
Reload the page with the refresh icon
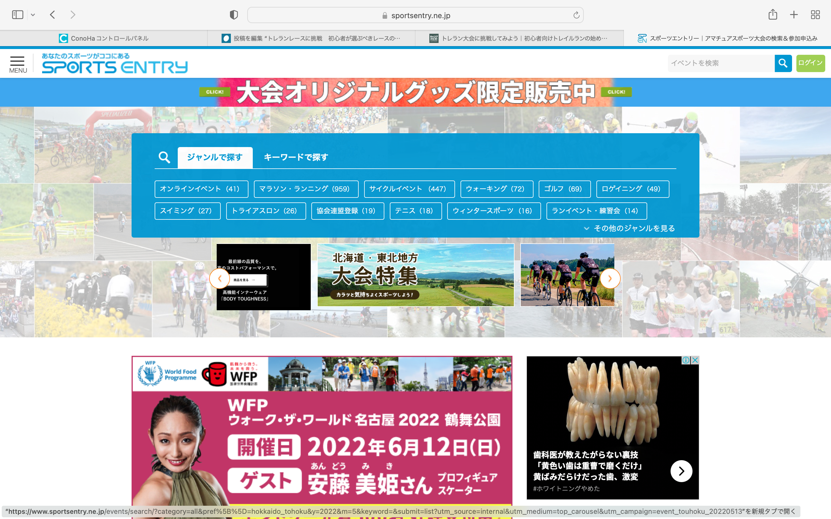[x=576, y=15]
